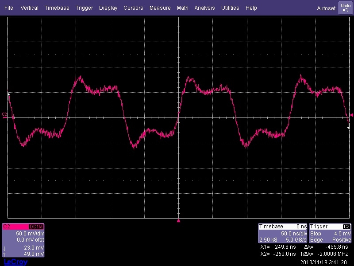Expand the Cursors menu
Image resolution: width=354 pixels, height=266 pixels.
pos(133,8)
